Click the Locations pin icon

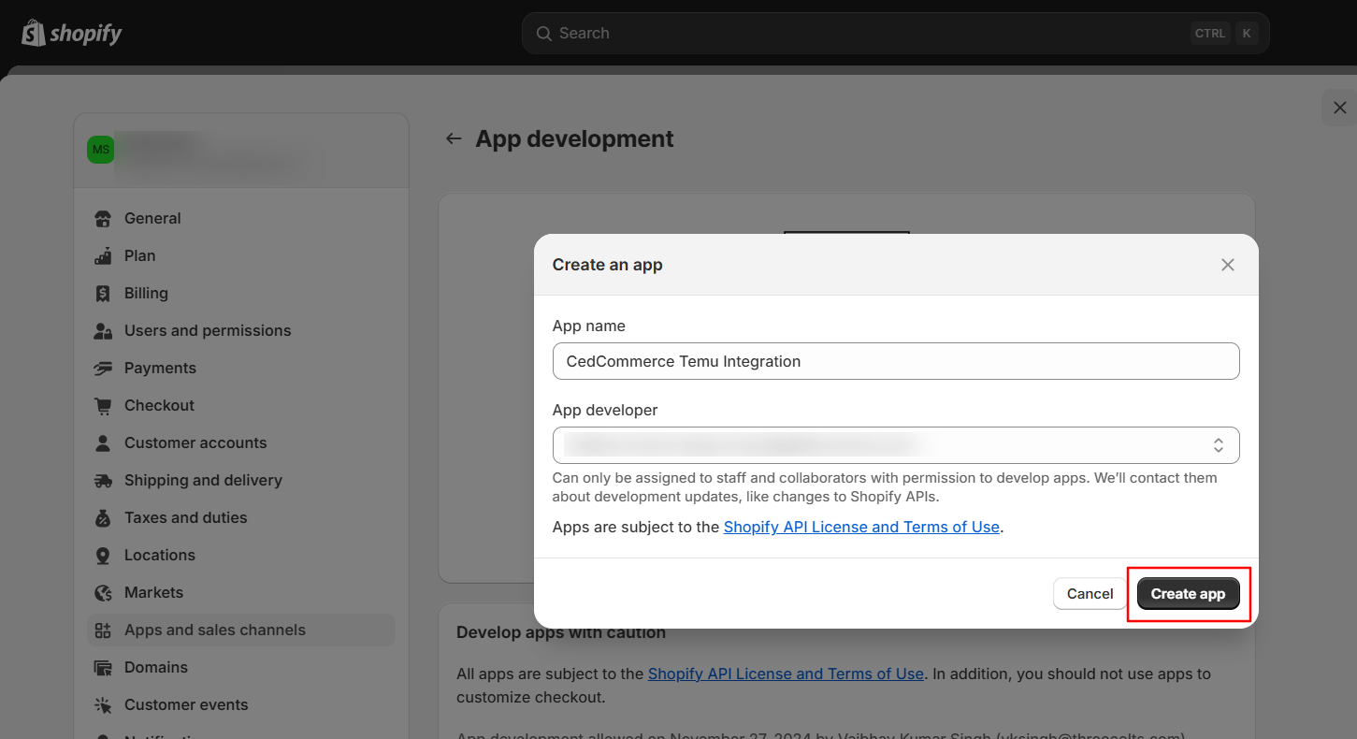(x=104, y=556)
